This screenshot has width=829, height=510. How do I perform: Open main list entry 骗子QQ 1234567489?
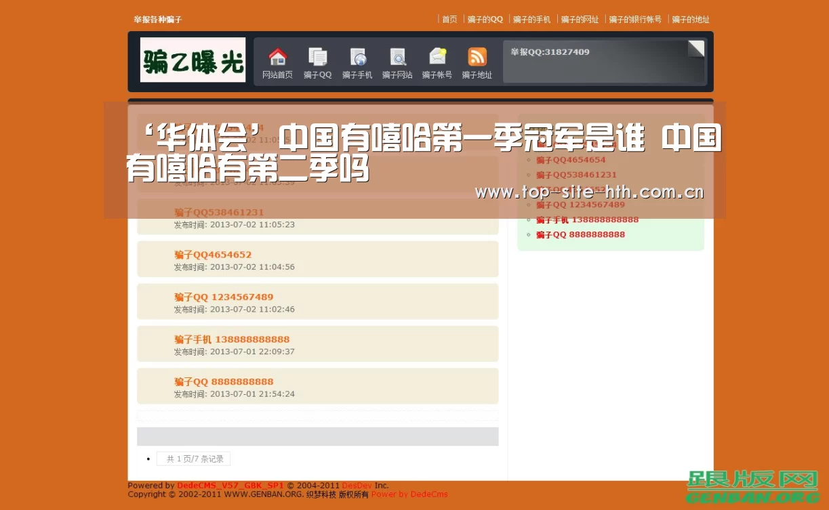point(224,297)
